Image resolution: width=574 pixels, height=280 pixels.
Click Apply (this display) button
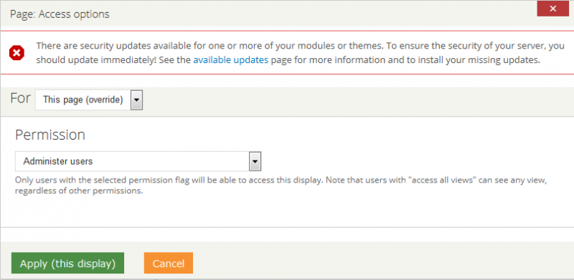click(67, 264)
